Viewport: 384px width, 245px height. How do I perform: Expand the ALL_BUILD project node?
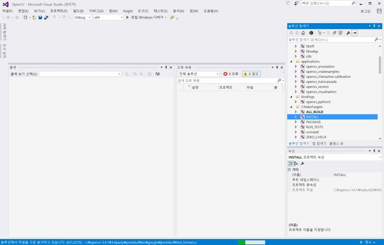click(x=296, y=112)
